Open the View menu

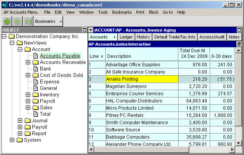pos(70,12)
